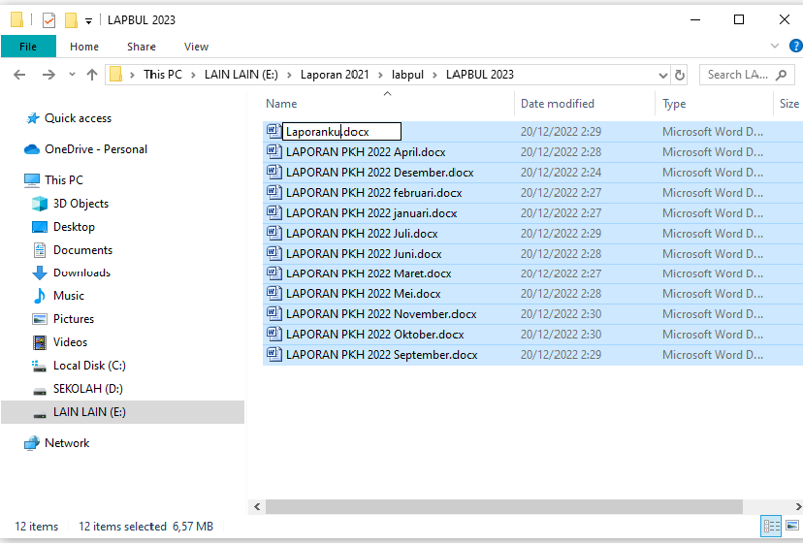Click LAPBUL 2023 in the breadcrumb

click(x=480, y=75)
